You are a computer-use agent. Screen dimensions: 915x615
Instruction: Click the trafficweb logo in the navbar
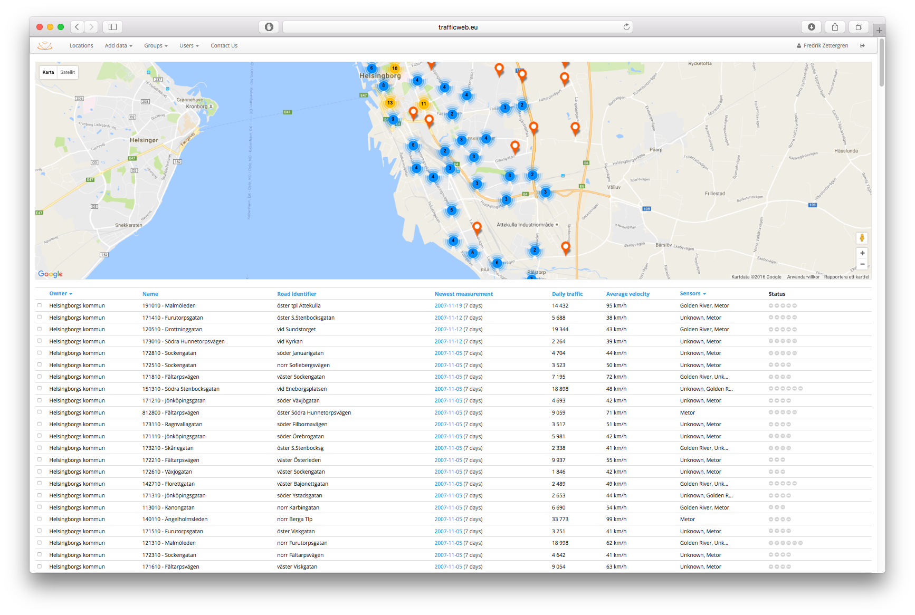click(45, 46)
